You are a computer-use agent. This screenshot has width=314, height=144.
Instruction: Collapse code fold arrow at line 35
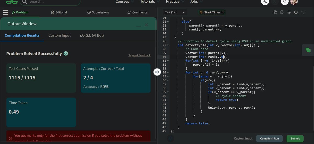168,76
